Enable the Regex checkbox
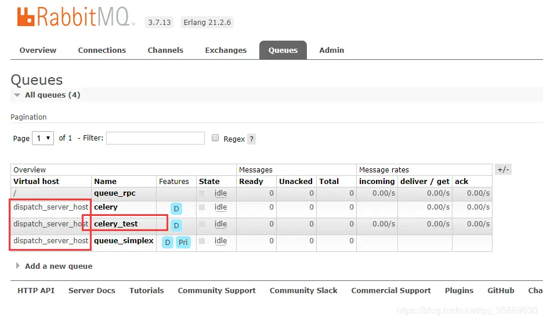The image size is (543, 321). tap(215, 138)
